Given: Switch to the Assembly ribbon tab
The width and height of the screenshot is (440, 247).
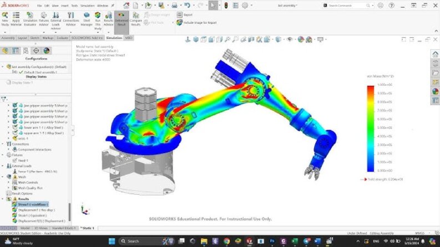Looking at the screenshot, I should point(8,38).
